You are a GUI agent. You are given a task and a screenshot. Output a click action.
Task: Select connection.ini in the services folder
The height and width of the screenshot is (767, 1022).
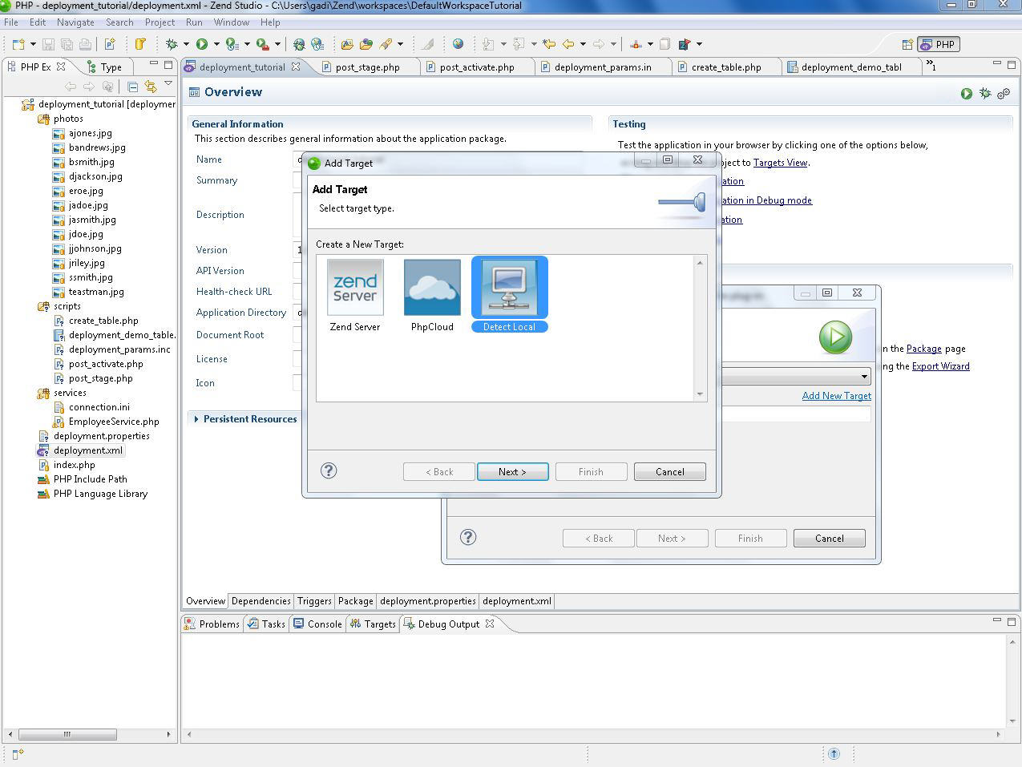click(x=99, y=407)
